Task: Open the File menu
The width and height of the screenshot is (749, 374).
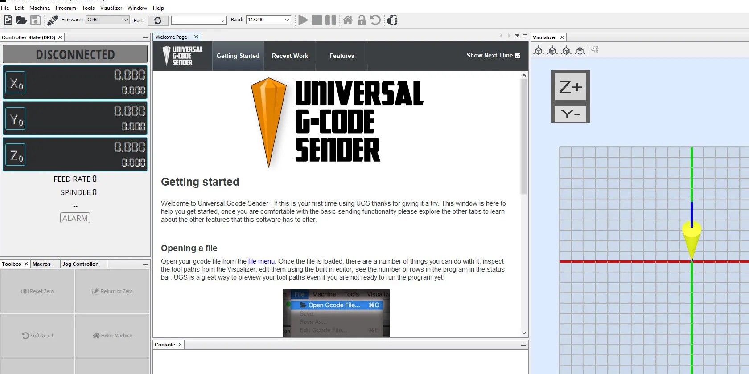Action: coord(5,8)
